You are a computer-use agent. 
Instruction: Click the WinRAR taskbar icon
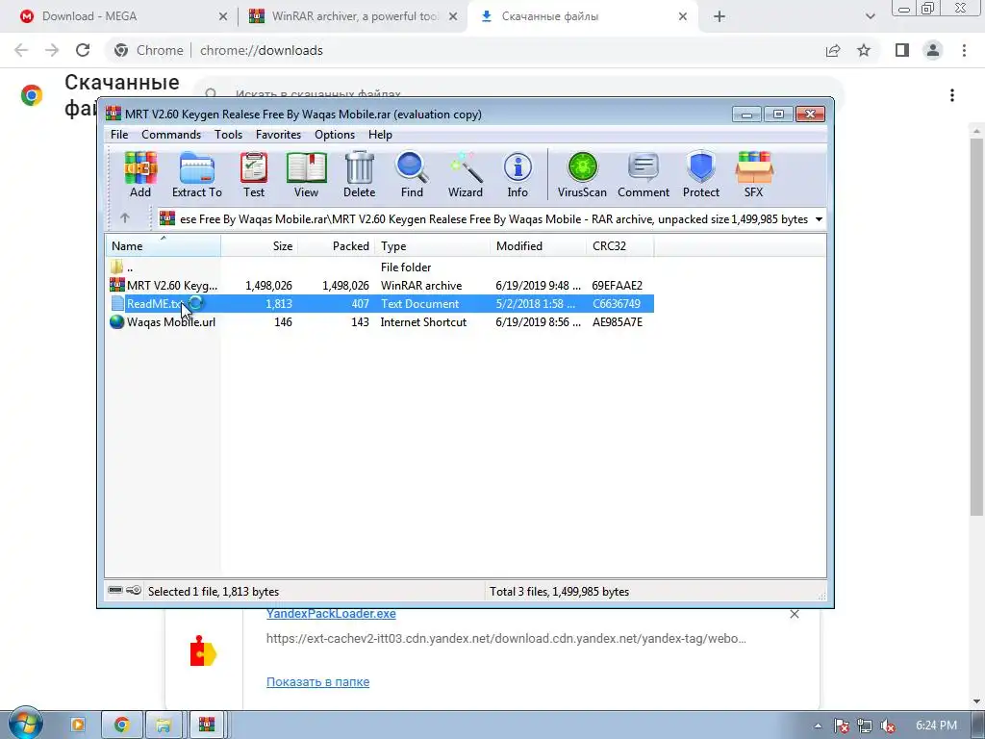[207, 726]
